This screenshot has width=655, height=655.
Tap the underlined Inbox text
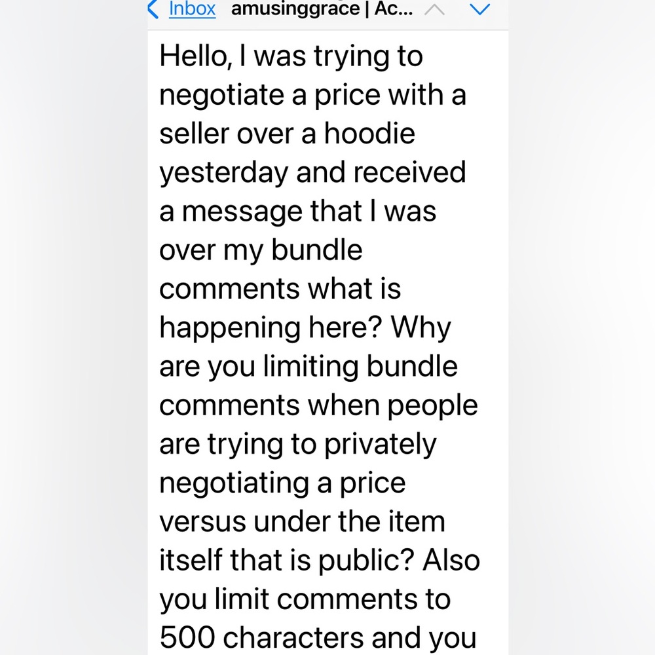(x=191, y=9)
